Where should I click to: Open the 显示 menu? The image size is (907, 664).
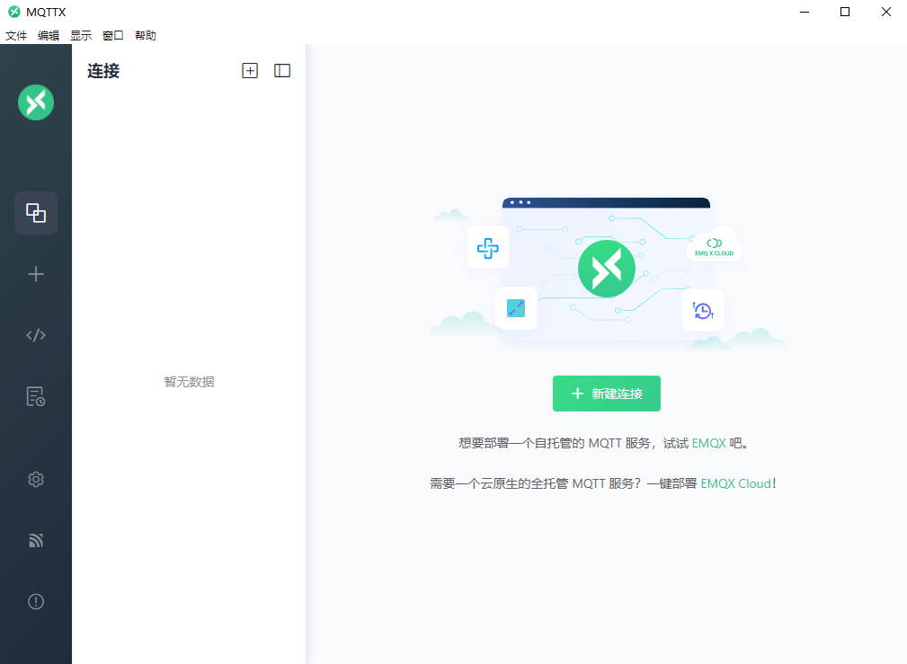click(x=81, y=36)
